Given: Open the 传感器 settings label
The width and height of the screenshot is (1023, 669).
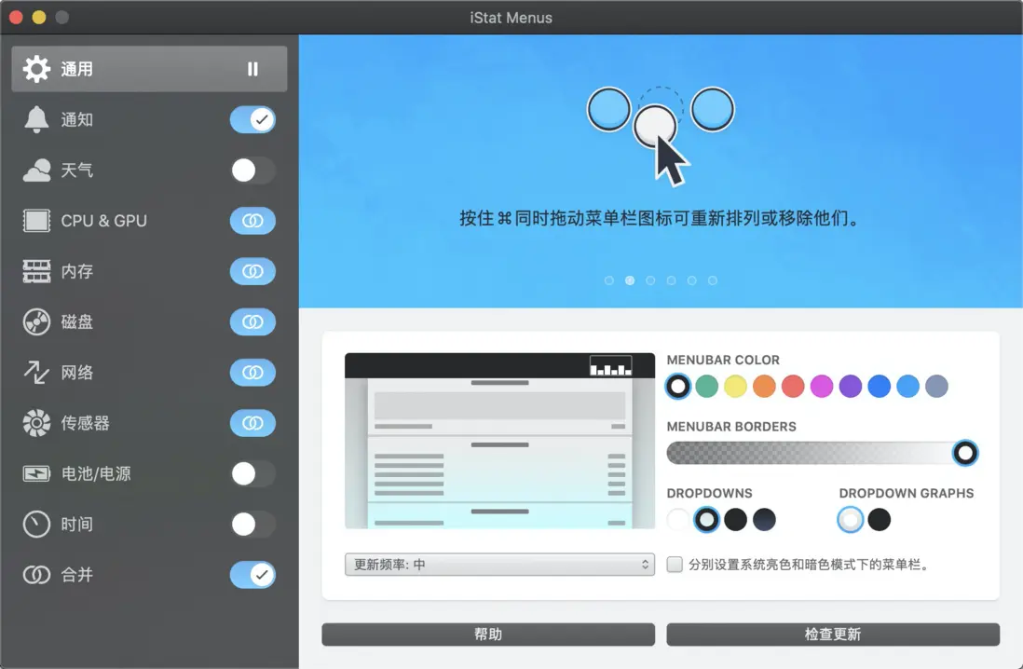Looking at the screenshot, I should pyautogui.click(x=86, y=423).
